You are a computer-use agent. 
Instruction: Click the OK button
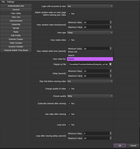point(120,145)
